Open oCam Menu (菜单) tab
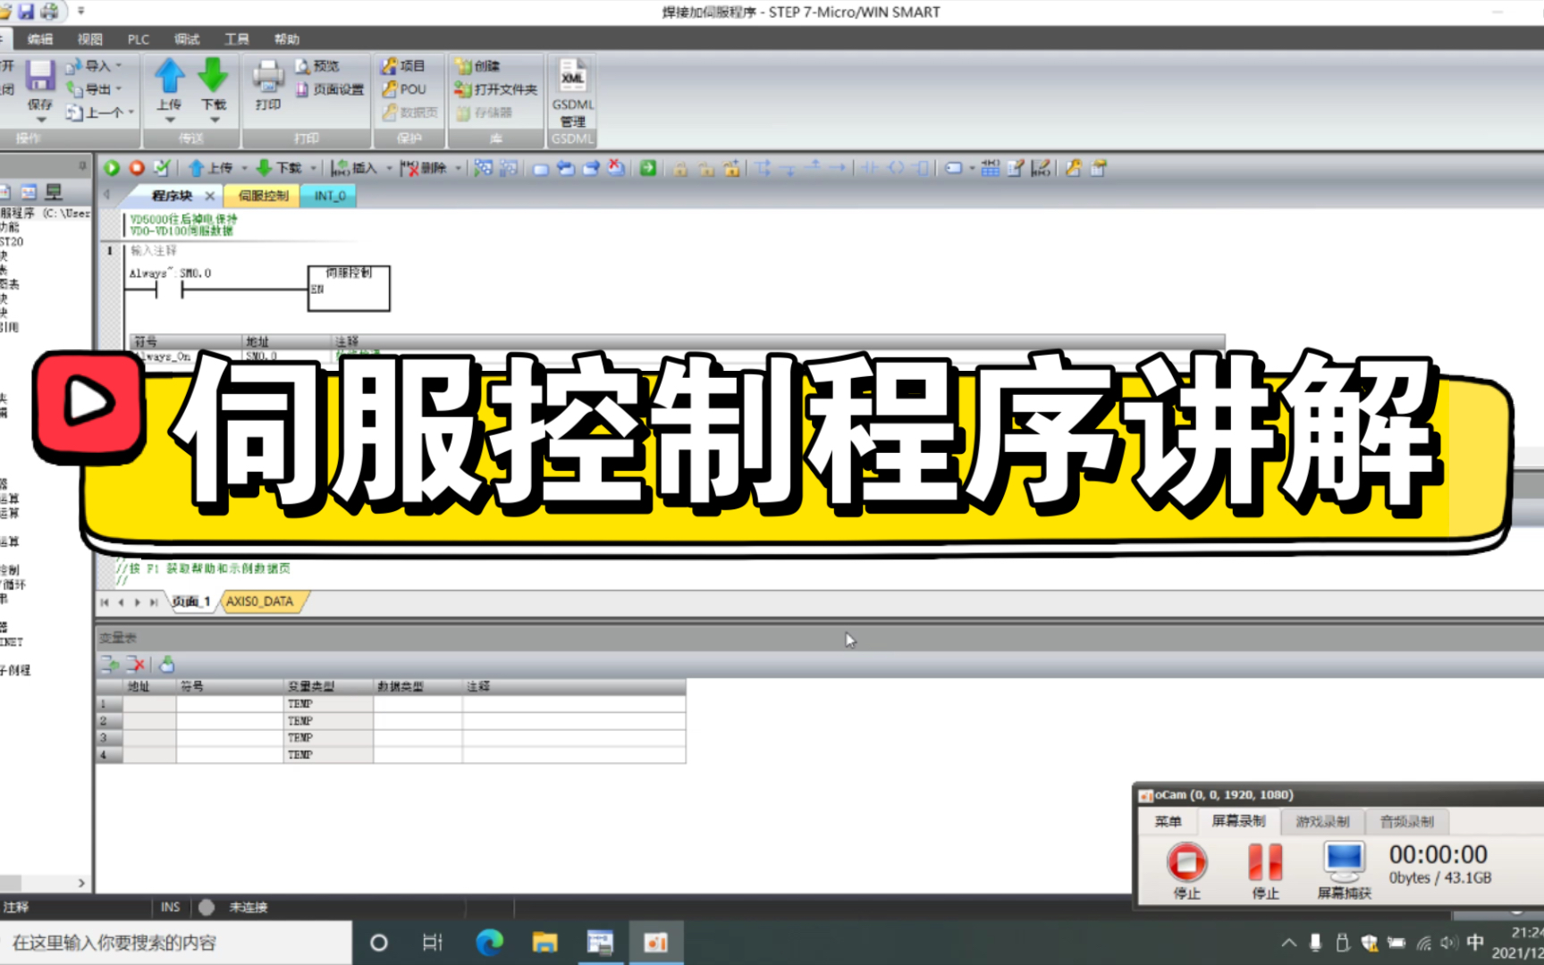This screenshot has height=965, width=1544. coord(1168,821)
